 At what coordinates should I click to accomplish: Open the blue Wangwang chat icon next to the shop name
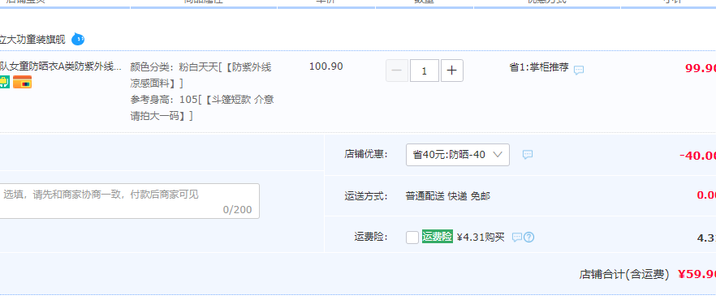coord(78,39)
